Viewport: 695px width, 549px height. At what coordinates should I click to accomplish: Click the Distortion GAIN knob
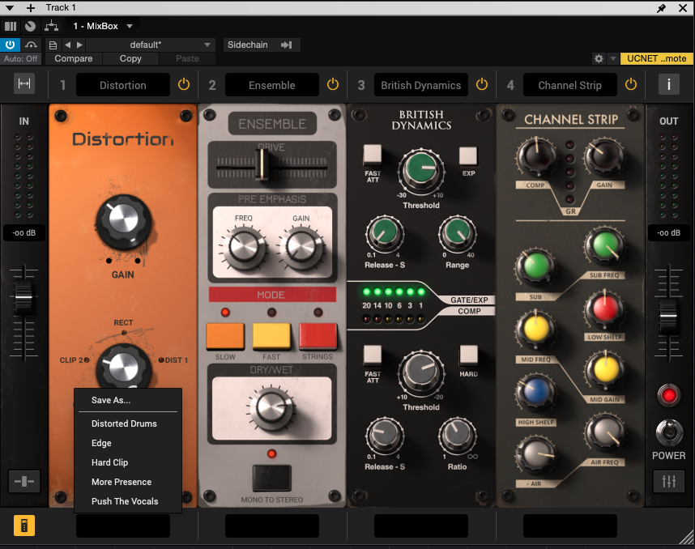click(x=124, y=221)
